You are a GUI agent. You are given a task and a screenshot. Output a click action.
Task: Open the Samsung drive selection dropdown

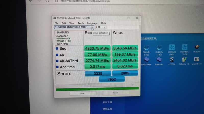point(74,27)
